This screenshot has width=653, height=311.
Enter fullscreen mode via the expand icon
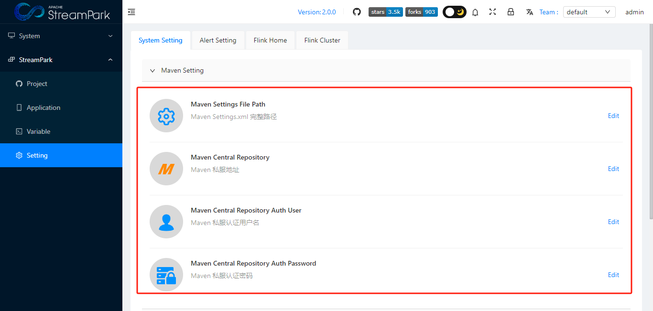493,12
